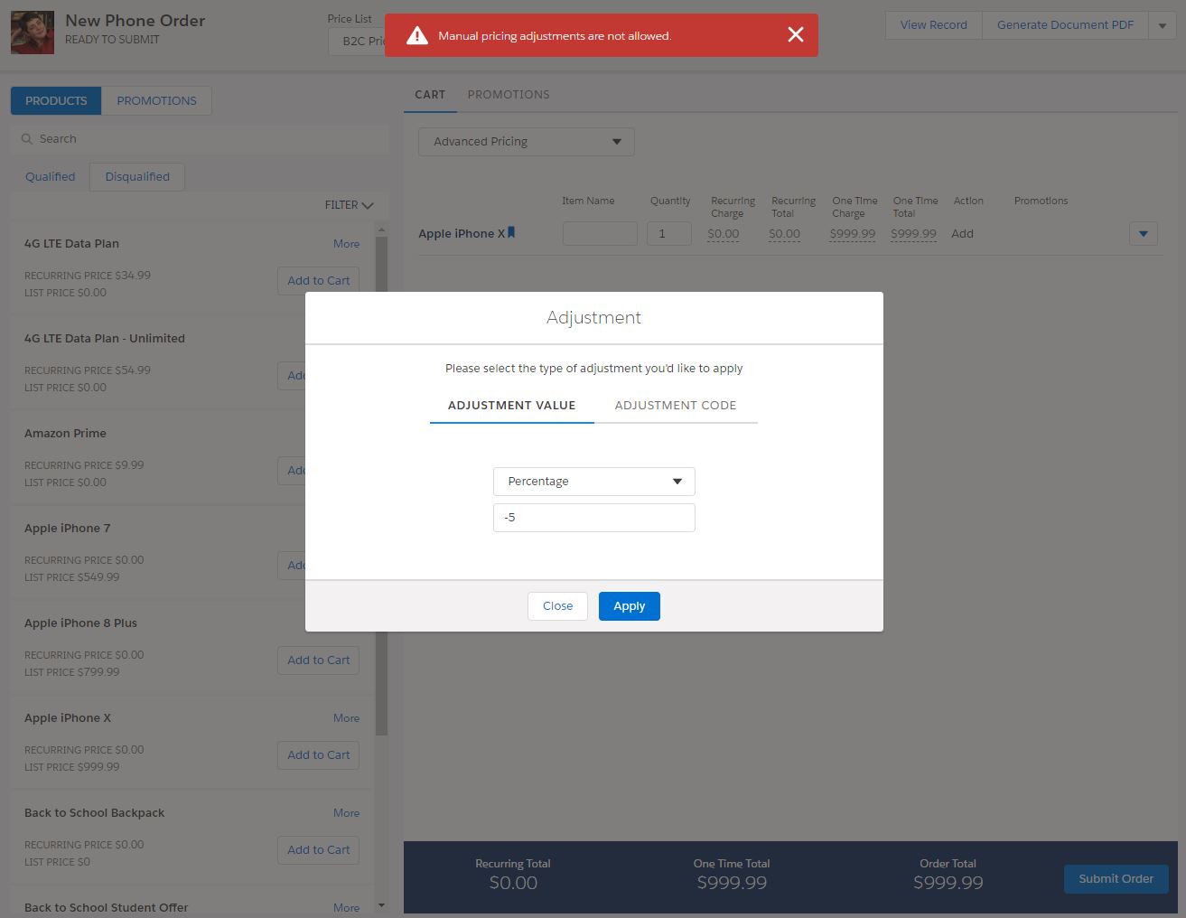
Task: Open the Advanced Pricing dropdown
Action: click(527, 142)
